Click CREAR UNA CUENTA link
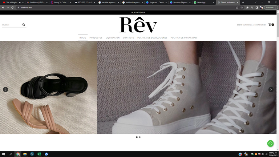This screenshot has height=157, width=279. (x=244, y=25)
